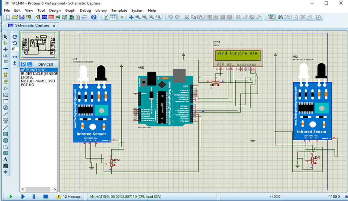Click the Undo toolbar icon
Screen dimensions: 348x201
170,17
